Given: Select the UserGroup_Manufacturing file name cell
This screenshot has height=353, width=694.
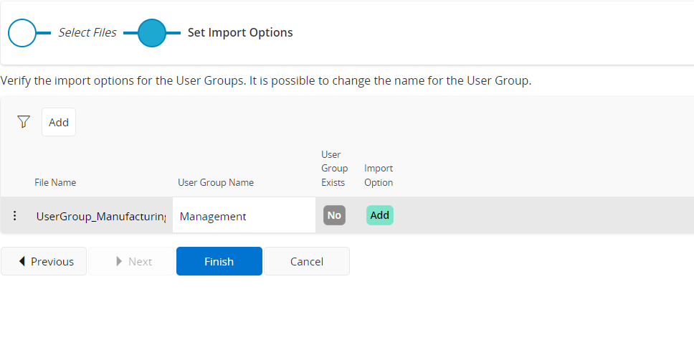Looking at the screenshot, I should coord(100,216).
